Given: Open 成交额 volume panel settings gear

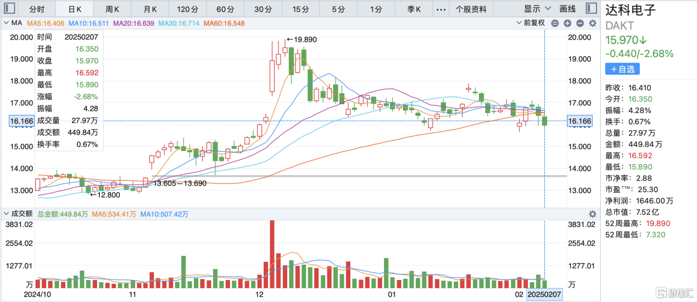Looking at the screenshot, I should (x=592, y=214).
